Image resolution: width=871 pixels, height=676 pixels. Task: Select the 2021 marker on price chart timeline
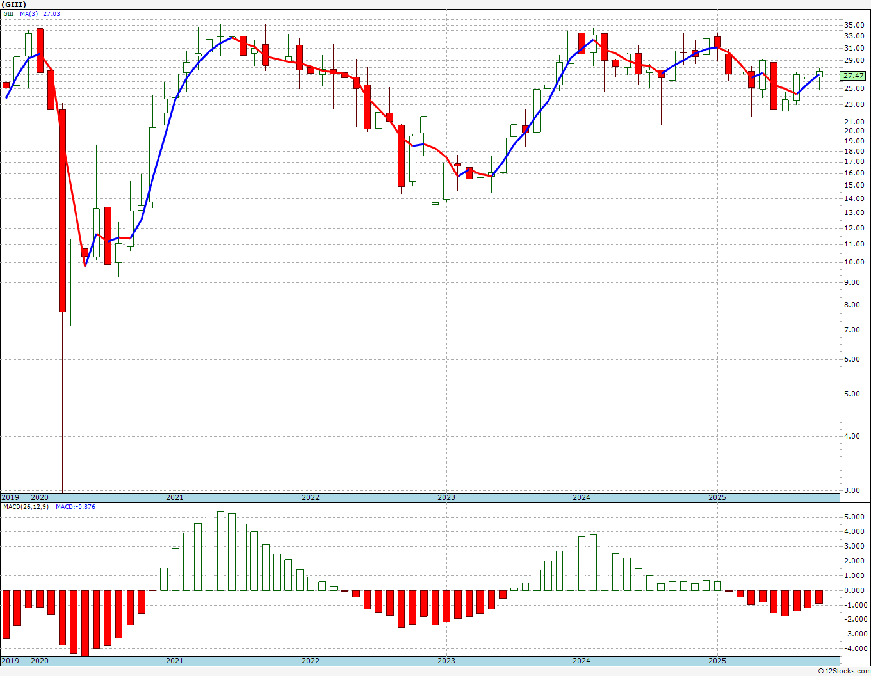tap(175, 497)
